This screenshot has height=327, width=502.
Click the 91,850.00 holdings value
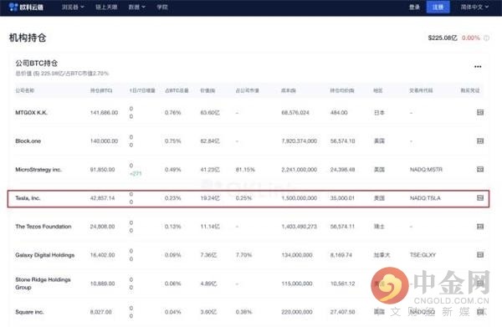(102, 170)
